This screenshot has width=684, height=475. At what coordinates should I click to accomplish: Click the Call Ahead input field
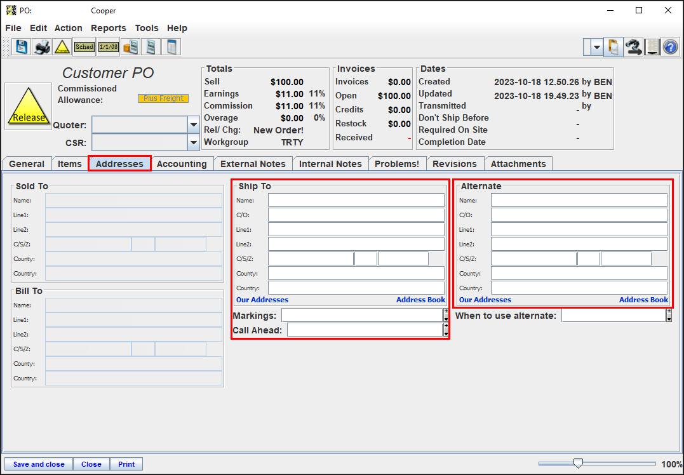pos(365,330)
